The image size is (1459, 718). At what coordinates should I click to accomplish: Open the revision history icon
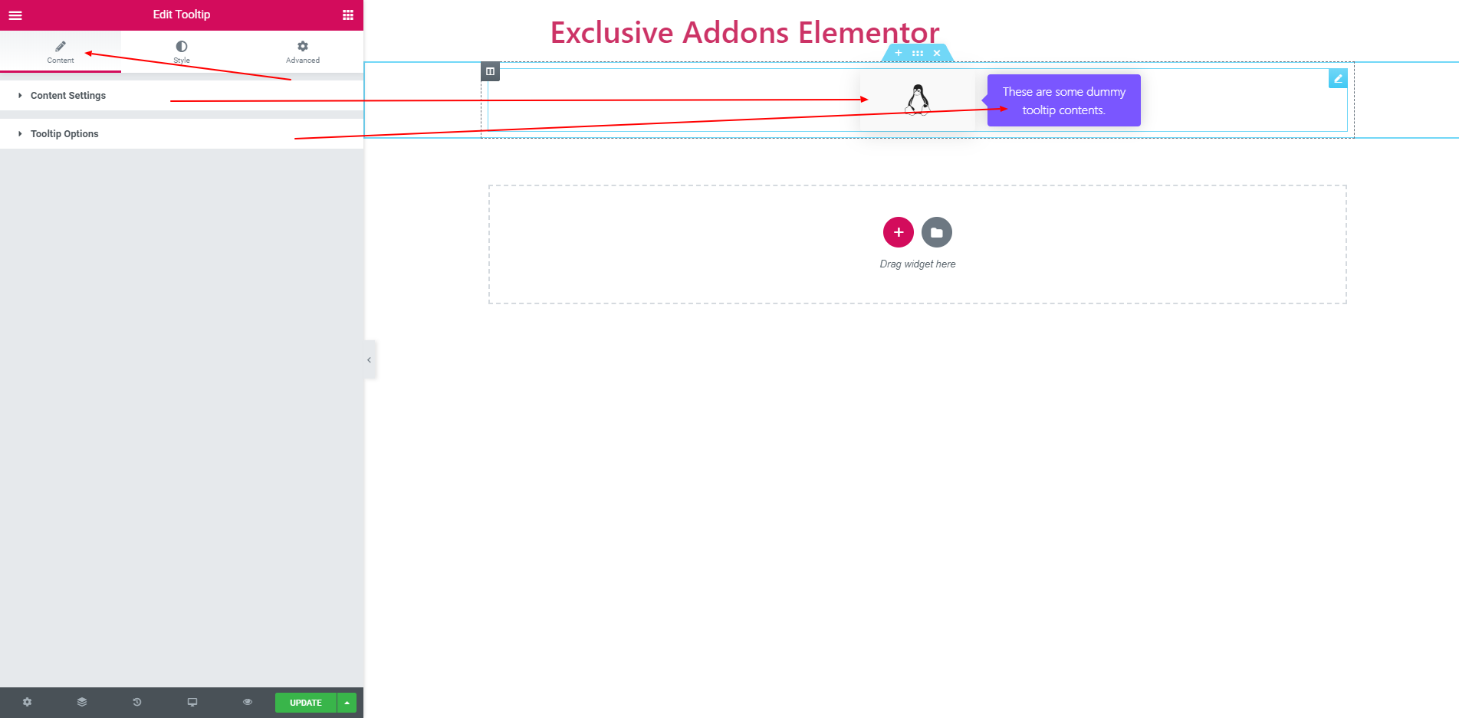pyautogui.click(x=137, y=702)
